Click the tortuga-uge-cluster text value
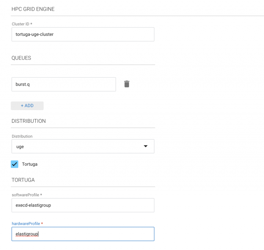The width and height of the screenshot is (264, 250). (x=34, y=34)
